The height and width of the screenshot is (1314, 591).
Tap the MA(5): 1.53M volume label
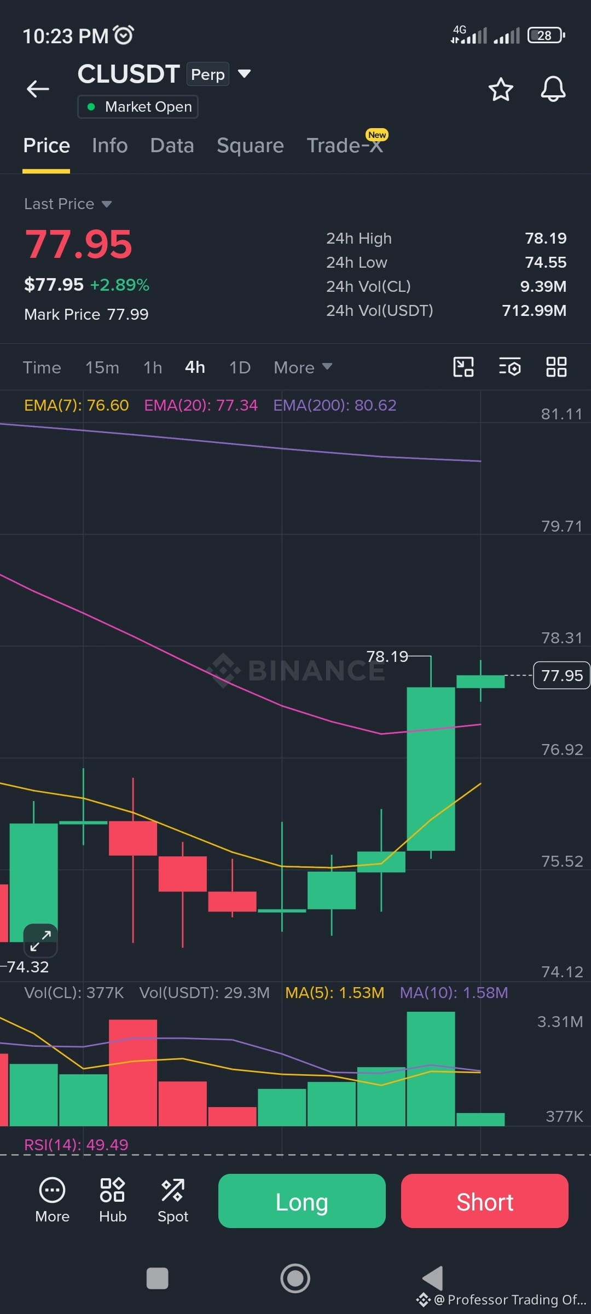click(335, 993)
